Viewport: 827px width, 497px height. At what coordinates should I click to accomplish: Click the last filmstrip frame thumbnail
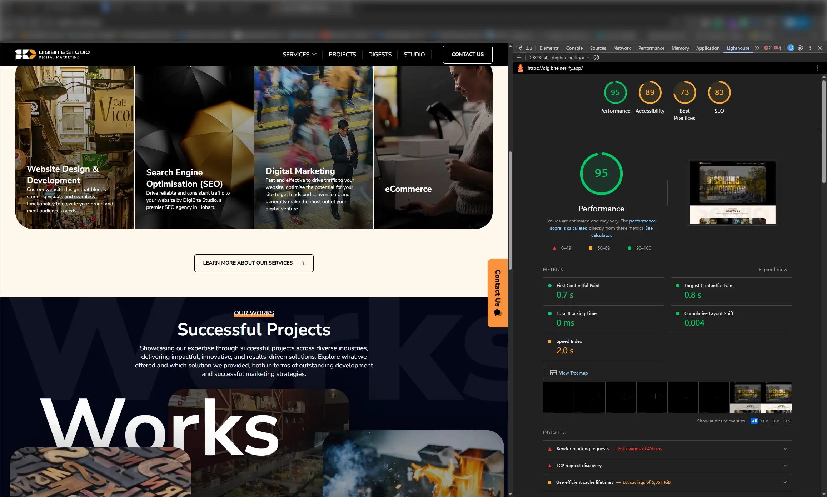[776, 397]
